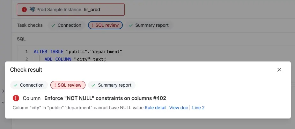Image resolution: width=295 pixels, height=129 pixels.
Task: Select Summary report chip in Task checks row
Action: coord(149,25)
